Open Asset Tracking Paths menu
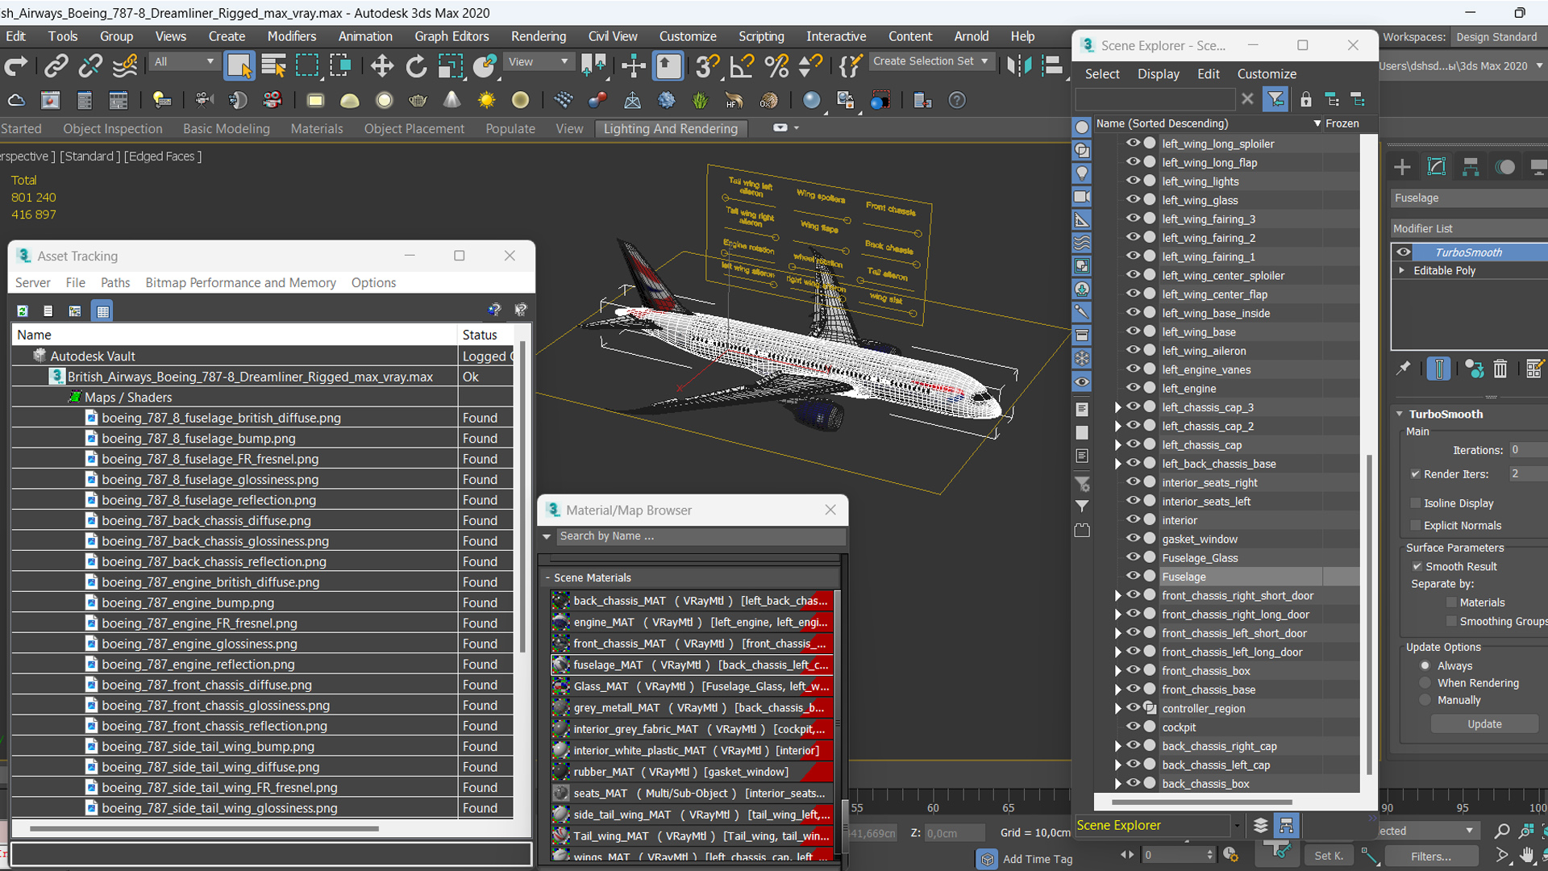The image size is (1548, 871). tap(114, 283)
